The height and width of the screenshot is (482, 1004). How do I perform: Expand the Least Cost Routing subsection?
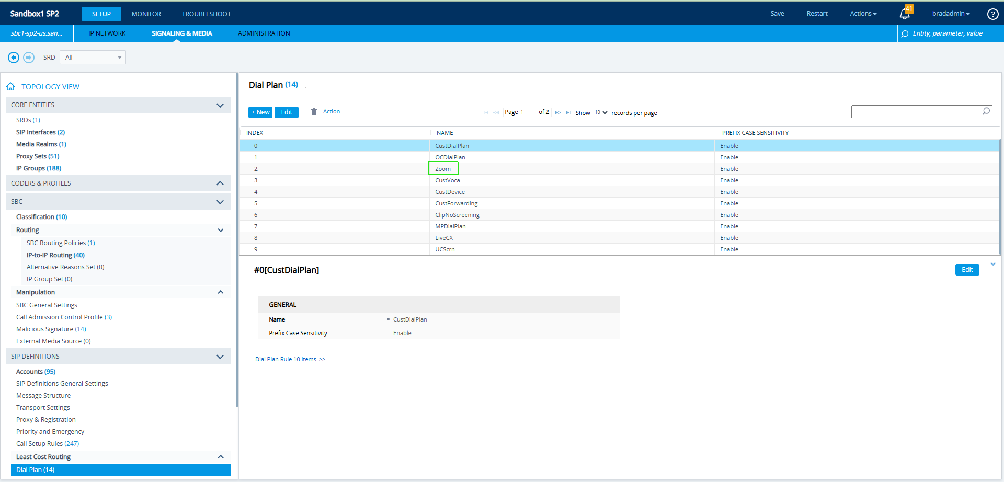[221, 457]
